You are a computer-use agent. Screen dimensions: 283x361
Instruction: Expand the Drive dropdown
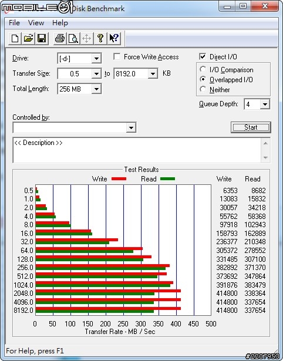pos(96,59)
